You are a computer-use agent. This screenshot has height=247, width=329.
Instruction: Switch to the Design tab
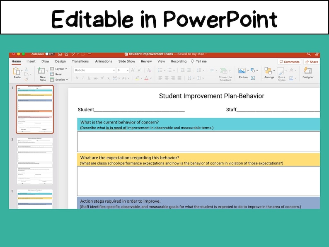click(x=60, y=61)
